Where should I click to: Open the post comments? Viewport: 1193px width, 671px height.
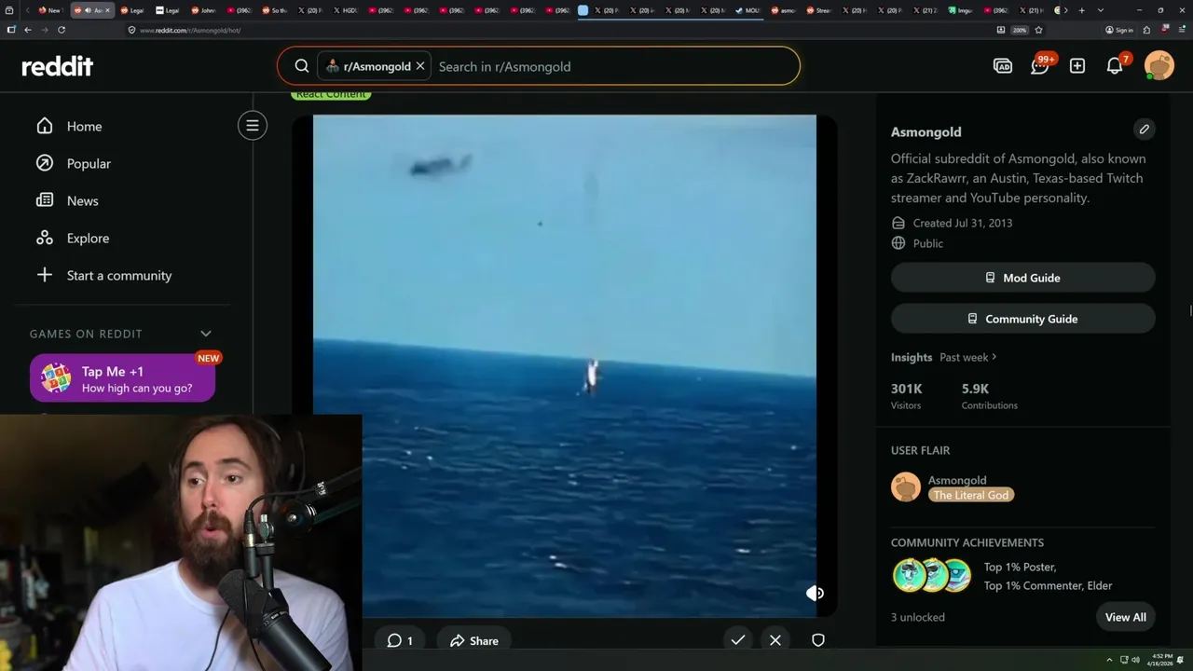(x=400, y=640)
